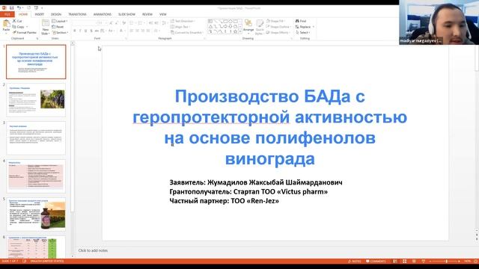Screen dimensions: 479x269
Task: Open the FILE tab
Action: click(x=7, y=14)
